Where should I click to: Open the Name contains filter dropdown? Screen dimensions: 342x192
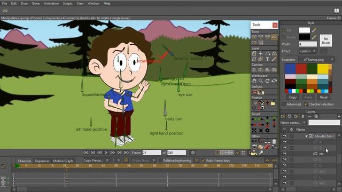293,123
